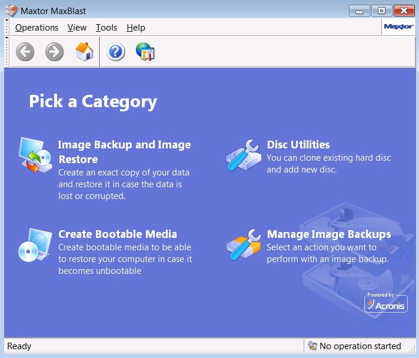The width and height of the screenshot is (419, 358).
Task: Select the Create Bootable Media heading
Action: (x=118, y=234)
